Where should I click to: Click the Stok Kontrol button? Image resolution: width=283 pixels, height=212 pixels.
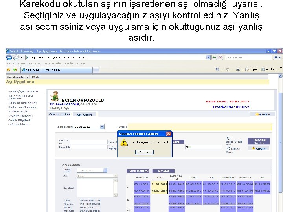click(x=139, y=171)
